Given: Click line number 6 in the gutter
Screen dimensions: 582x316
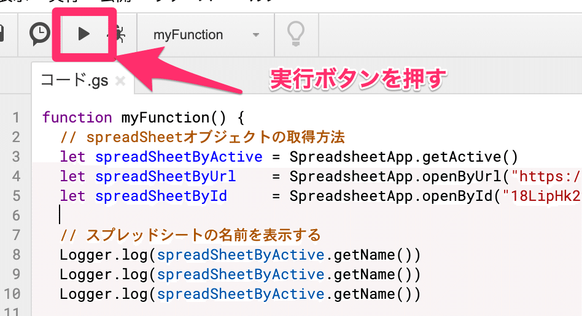Looking at the screenshot, I should tap(15, 215).
